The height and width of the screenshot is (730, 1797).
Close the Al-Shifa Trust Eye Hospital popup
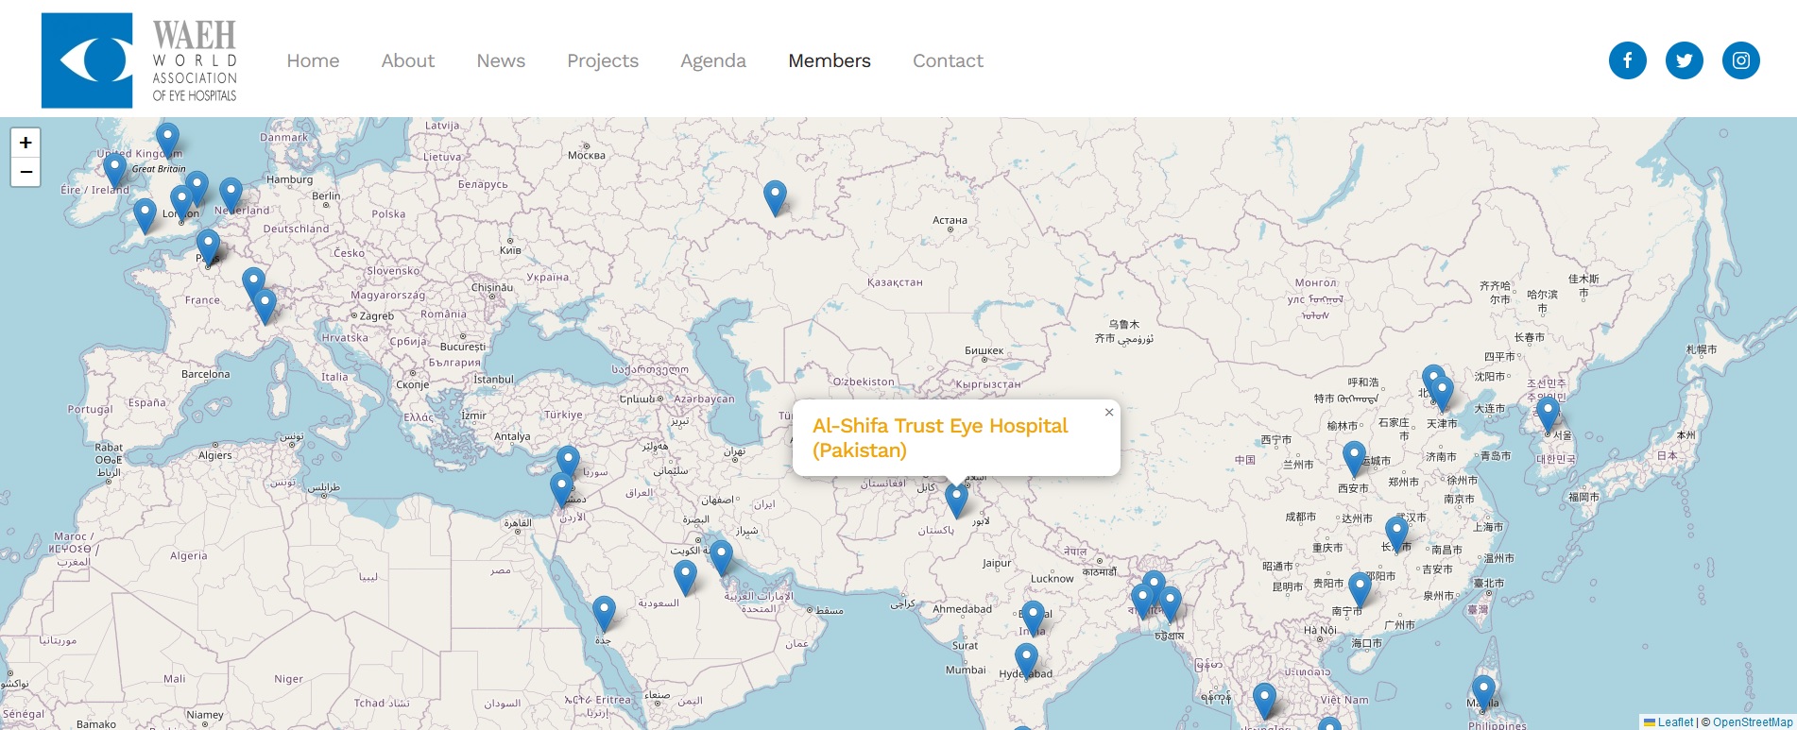[1109, 412]
